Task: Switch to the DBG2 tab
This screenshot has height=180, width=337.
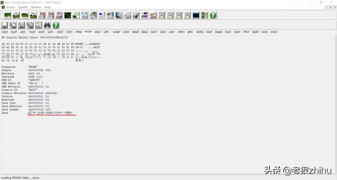Action: click(145, 32)
